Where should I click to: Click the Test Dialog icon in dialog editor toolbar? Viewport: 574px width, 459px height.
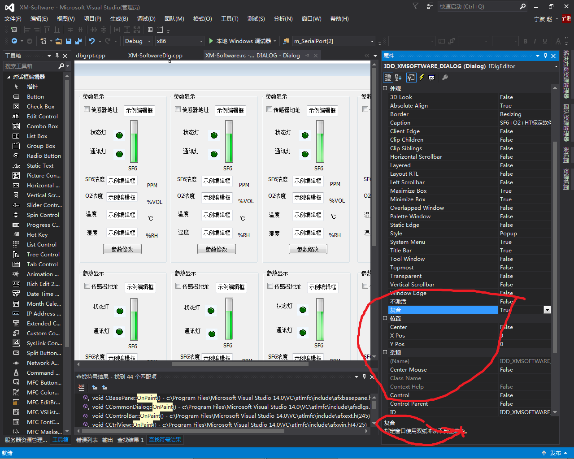13,30
